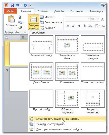Choose the Заголовок и объект layout
The width and height of the screenshot is (109, 135).
pyautogui.click(x=67, y=47)
